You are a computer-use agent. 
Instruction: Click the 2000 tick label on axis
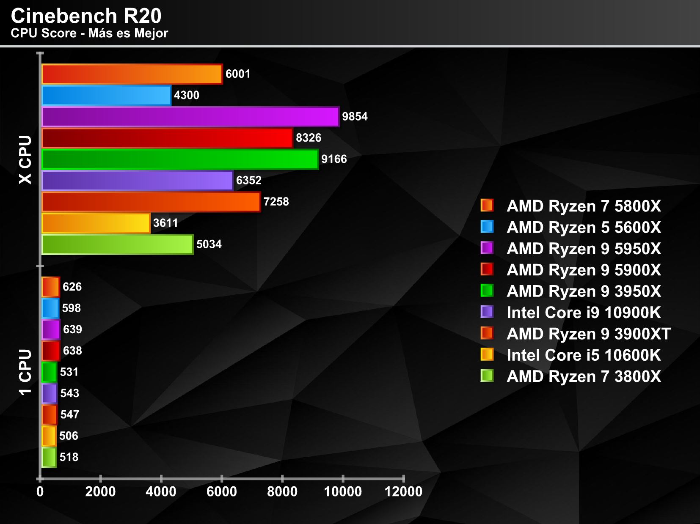pos(100,491)
